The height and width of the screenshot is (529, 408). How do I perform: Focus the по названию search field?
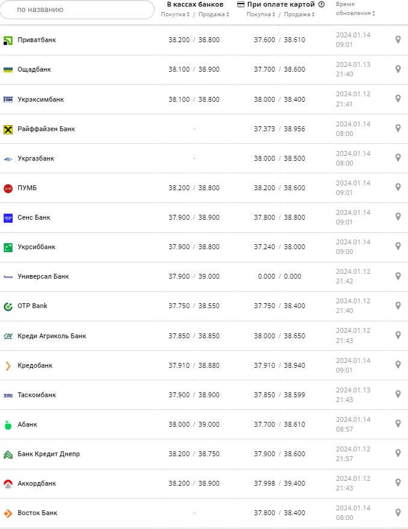[x=77, y=10]
